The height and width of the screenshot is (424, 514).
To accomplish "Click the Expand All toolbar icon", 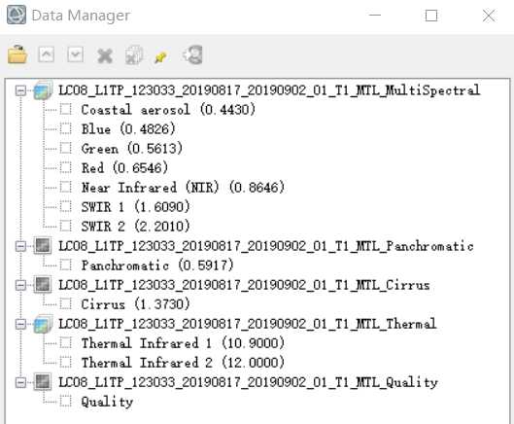I will coord(47,54).
